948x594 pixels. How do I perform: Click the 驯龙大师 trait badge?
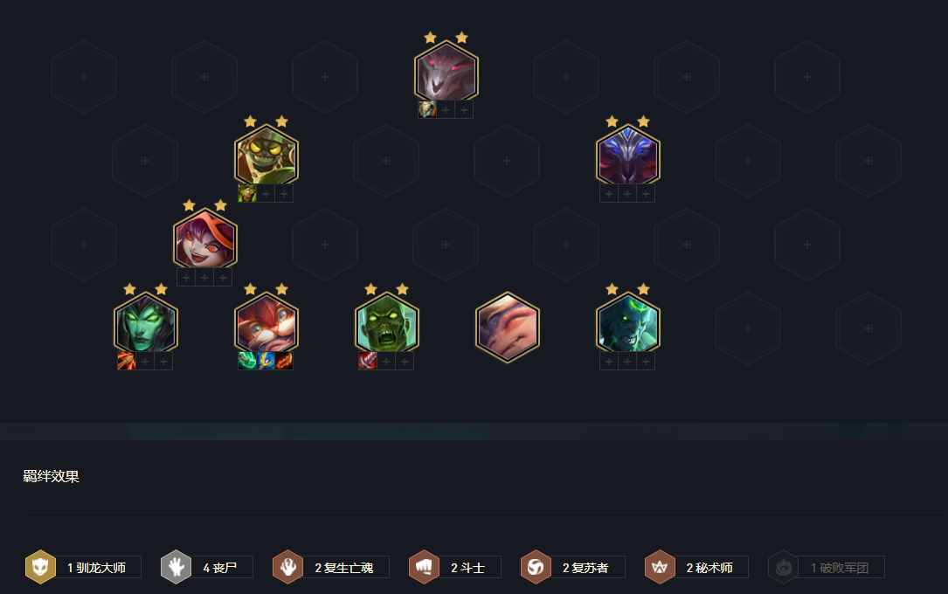[83, 568]
